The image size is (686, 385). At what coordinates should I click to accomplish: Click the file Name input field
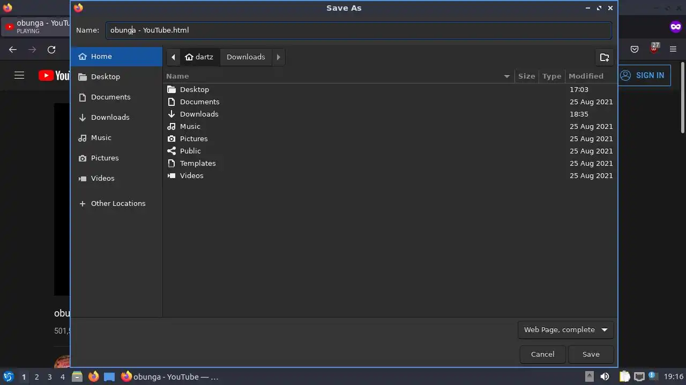point(358,30)
